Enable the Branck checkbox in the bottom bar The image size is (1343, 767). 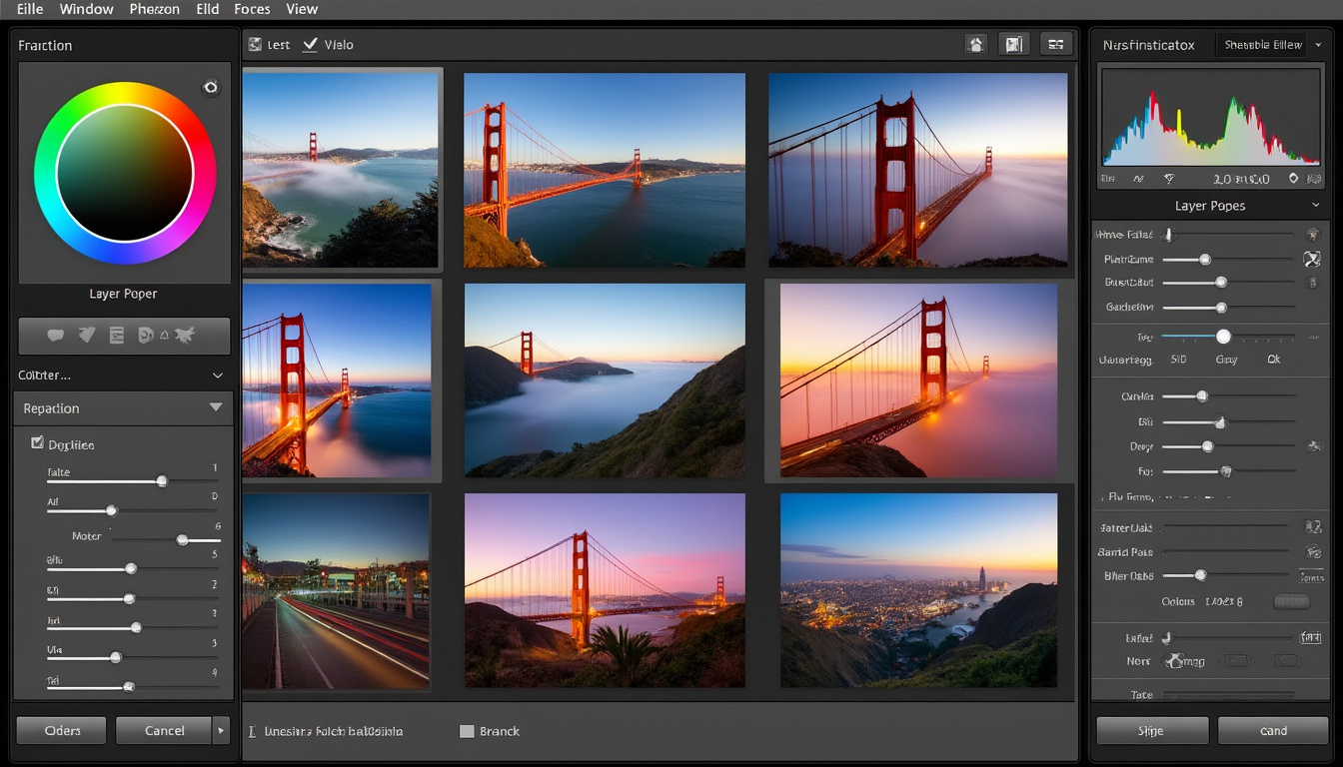pyautogui.click(x=466, y=731)
